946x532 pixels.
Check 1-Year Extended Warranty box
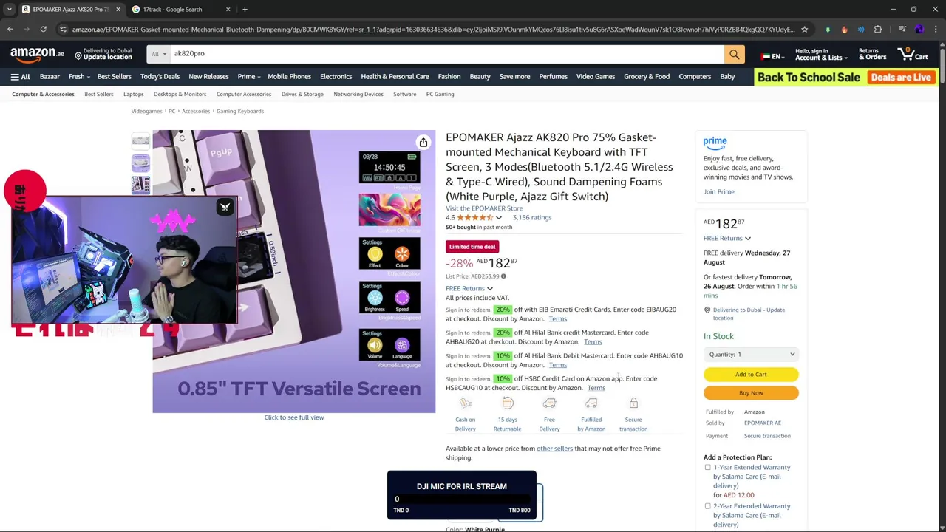pos(707,468)
